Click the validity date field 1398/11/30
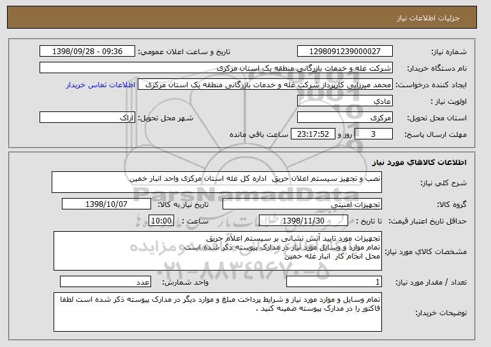 pyautogui.click(x=304, y=221)
